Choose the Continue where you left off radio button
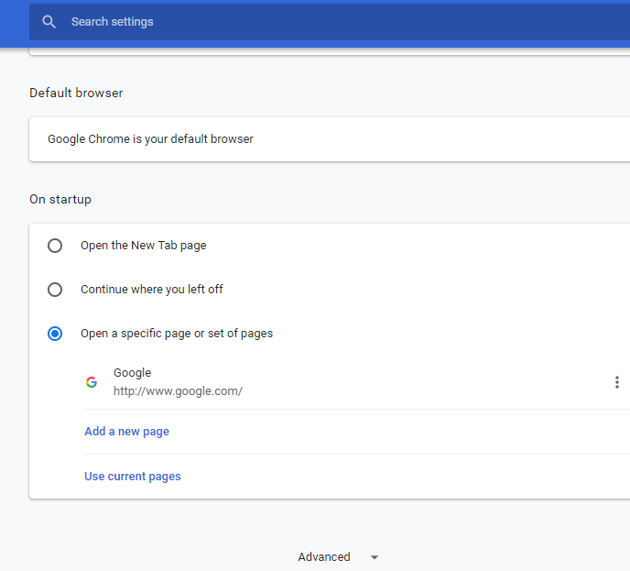The width and height of the screenshot is (630, 571). [55, 290]
